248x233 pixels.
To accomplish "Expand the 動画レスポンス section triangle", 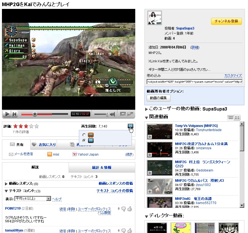I will coord(6,184).
